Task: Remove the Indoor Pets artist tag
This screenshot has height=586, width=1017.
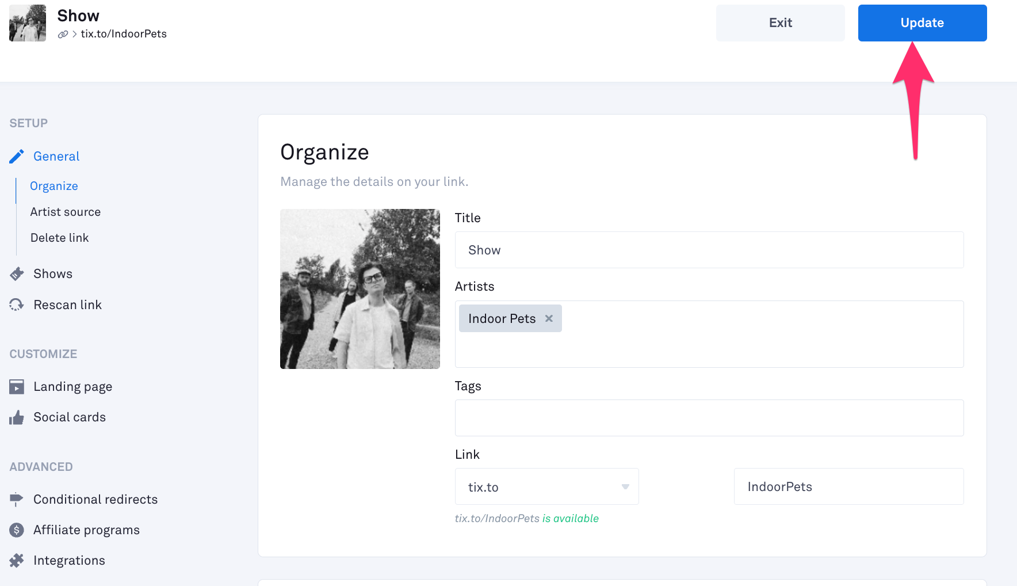Action: [549, 318]
